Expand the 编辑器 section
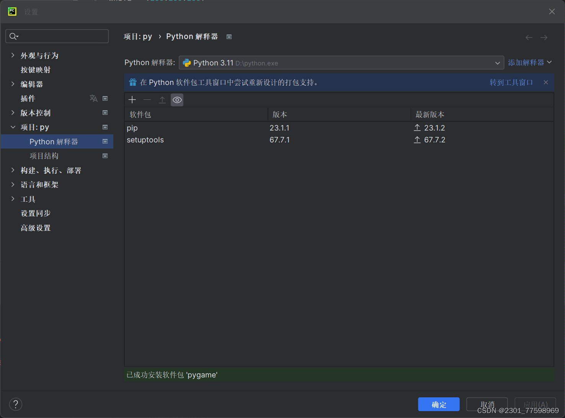This screenshot has height=418, width=565. (13, 84)
